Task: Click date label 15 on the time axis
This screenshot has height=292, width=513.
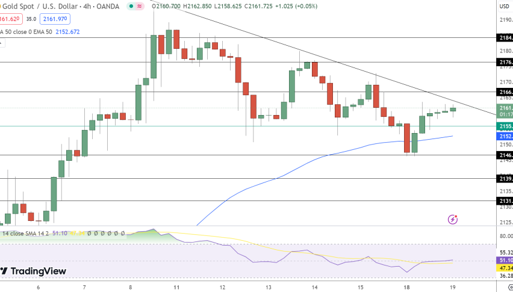Action: 361,287
